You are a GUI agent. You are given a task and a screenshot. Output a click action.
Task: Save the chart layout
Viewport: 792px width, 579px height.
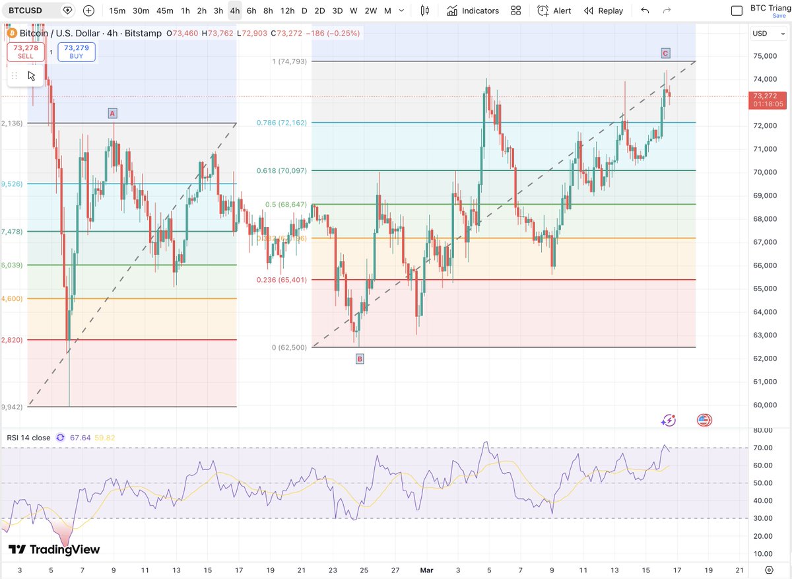point(779,15)
